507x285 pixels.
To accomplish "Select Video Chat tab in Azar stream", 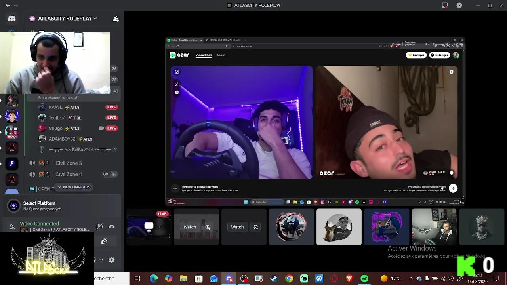I will coord(203,55).
